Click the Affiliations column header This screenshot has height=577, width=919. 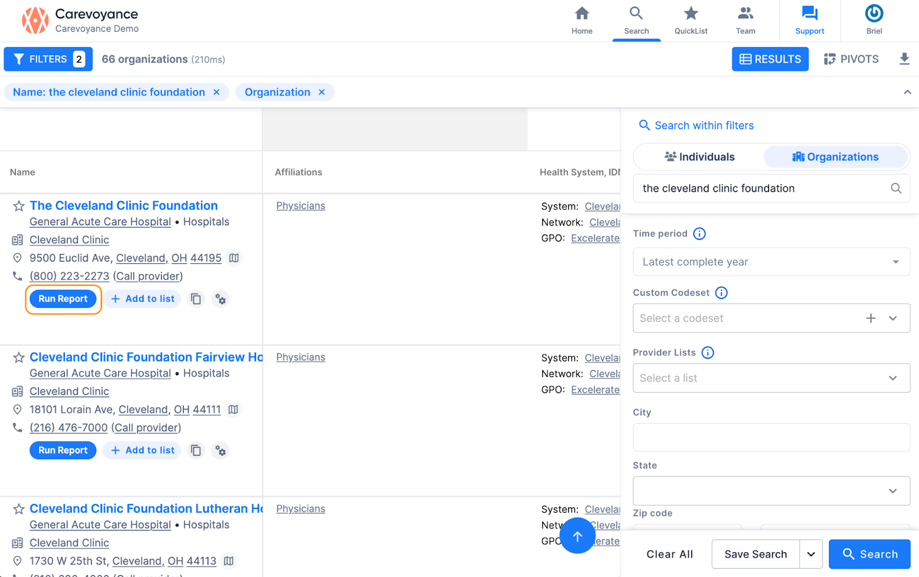[299, 172]
